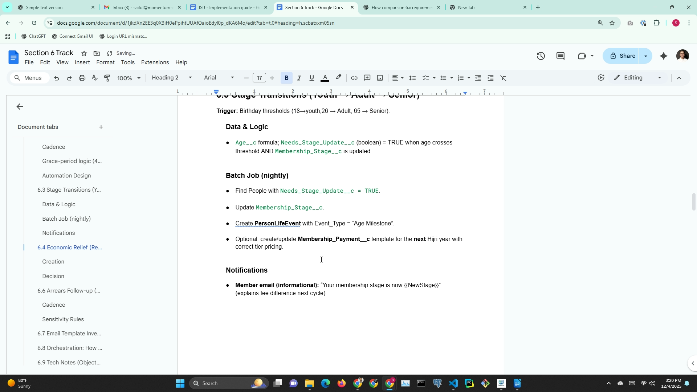Viewport: 697px width, 392px height.
Task: Open the comments panel icon
Action: click(x=560, y=56)
